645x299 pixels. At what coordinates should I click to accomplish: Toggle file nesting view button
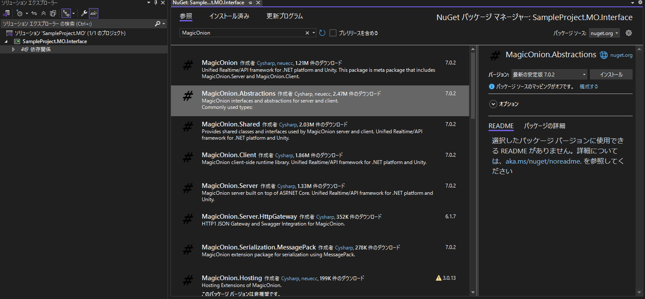[x=66, y=13]
